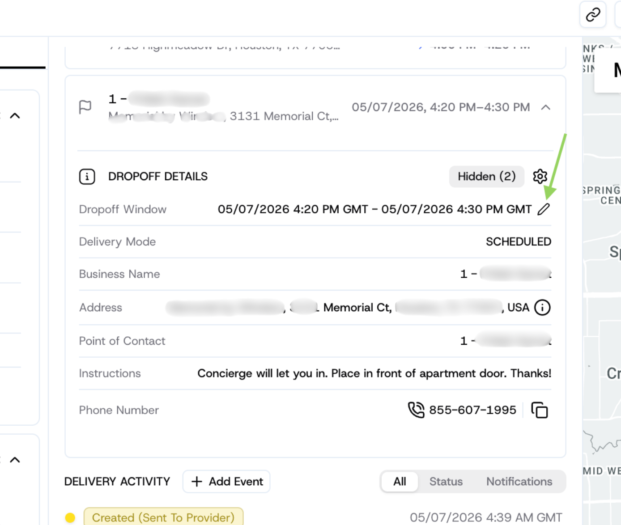Switch to the Status activity filter
Image resolution: width=621 pixels, height=525 pixels.
(446, 482)
